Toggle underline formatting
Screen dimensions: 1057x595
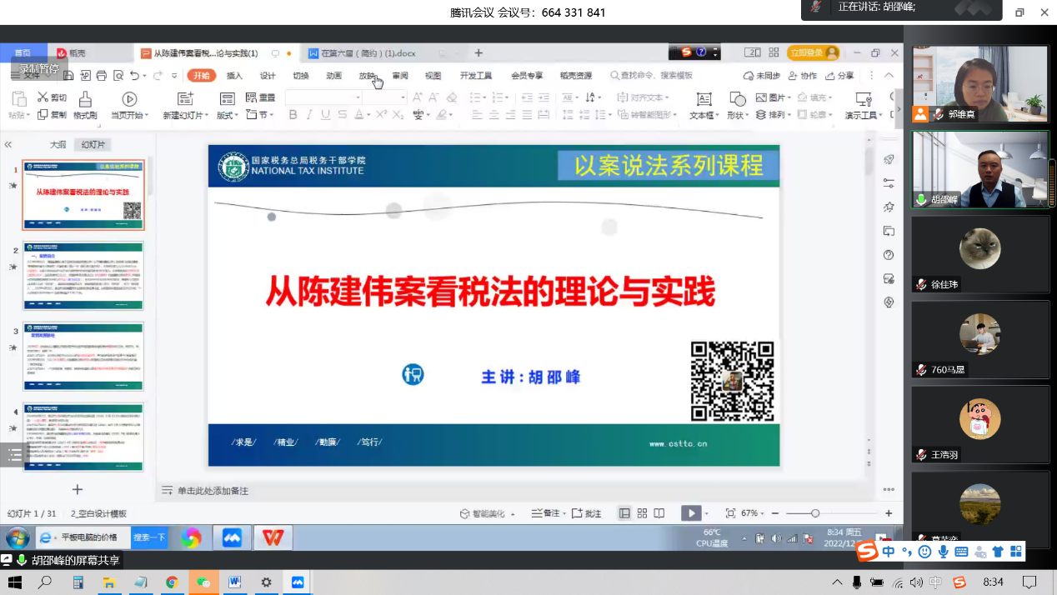coord(326,115)
